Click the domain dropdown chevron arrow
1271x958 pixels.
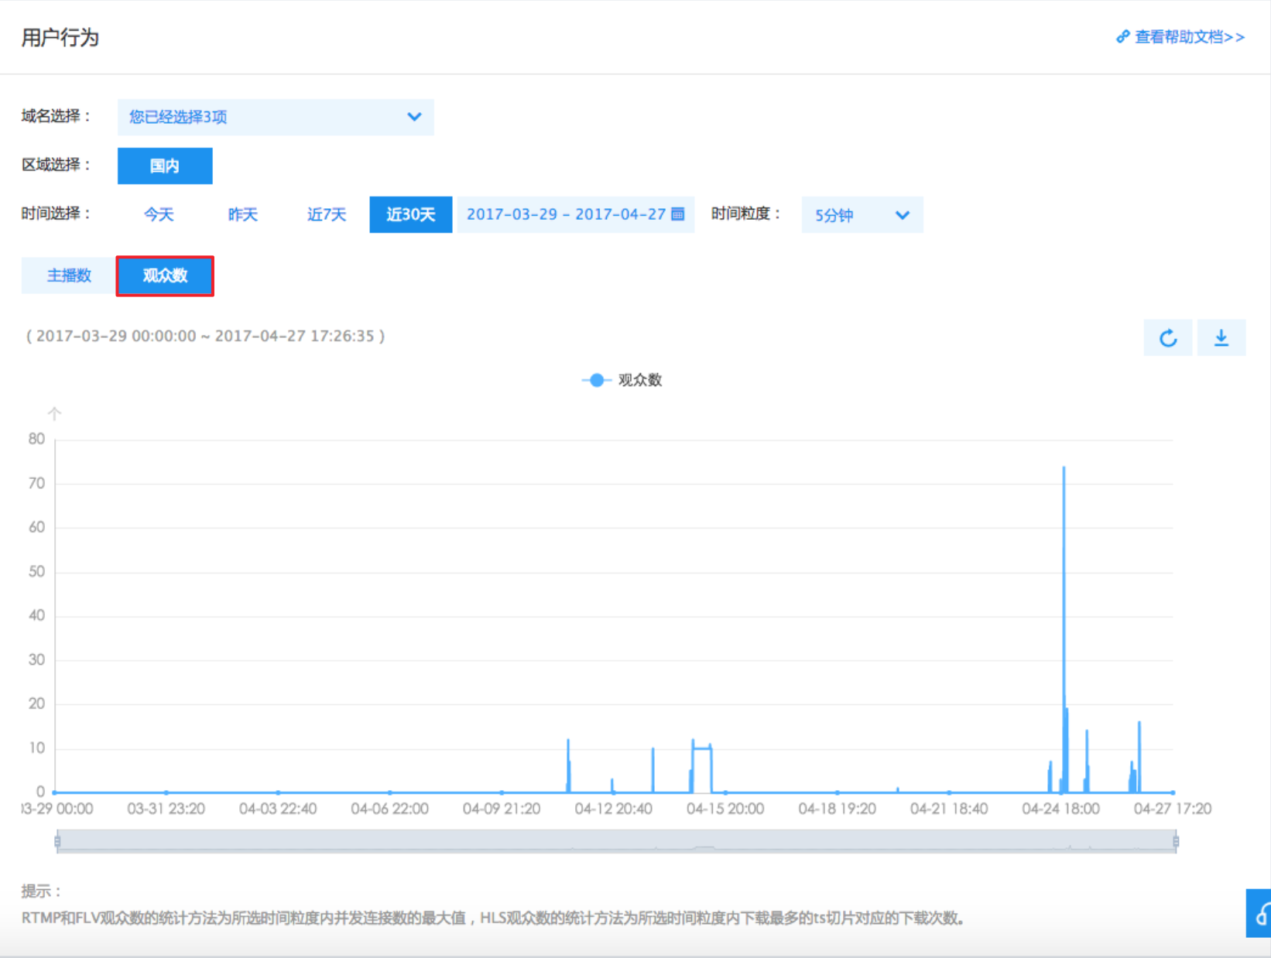pyautogui.click(x=414, y=117)
